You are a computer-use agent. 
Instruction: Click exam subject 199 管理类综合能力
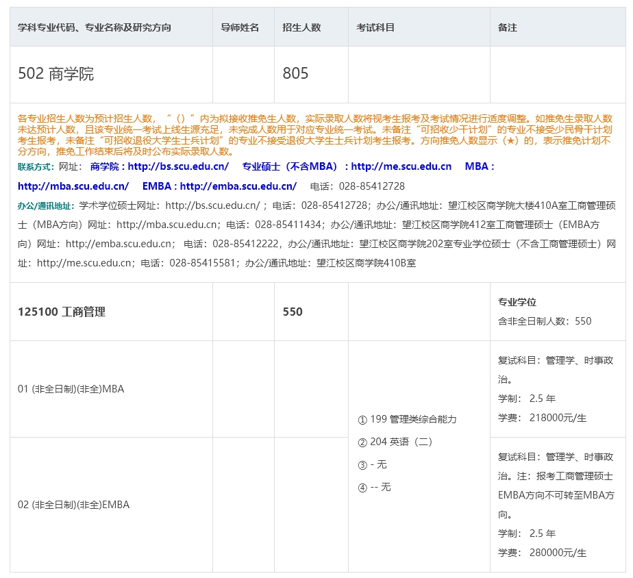point(408,419)
